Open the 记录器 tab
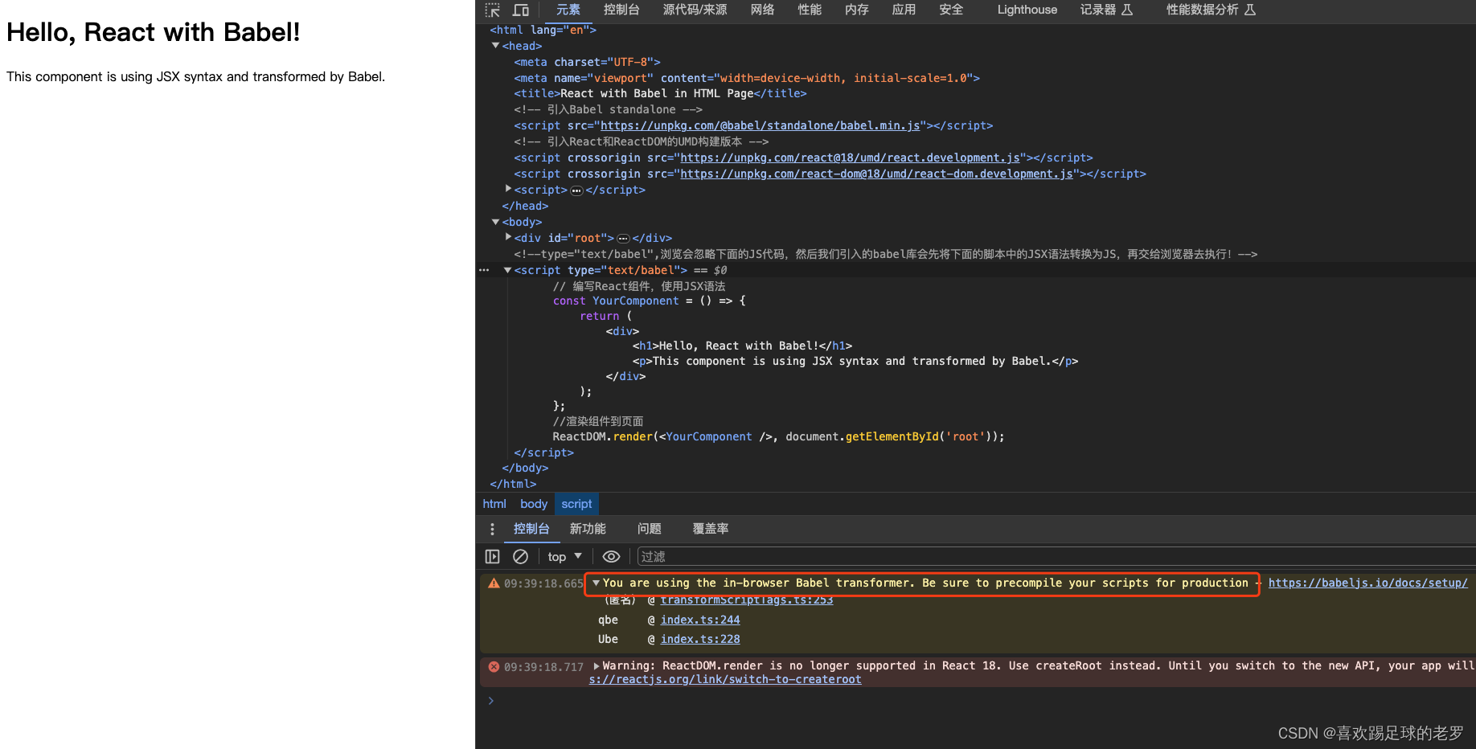The image size is (1476, 749). pos(1106,10)
